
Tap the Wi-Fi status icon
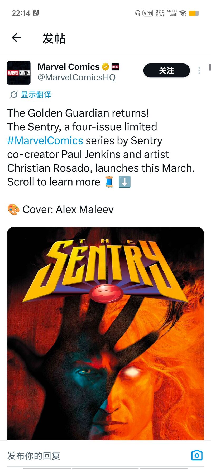tap(183, 13)
